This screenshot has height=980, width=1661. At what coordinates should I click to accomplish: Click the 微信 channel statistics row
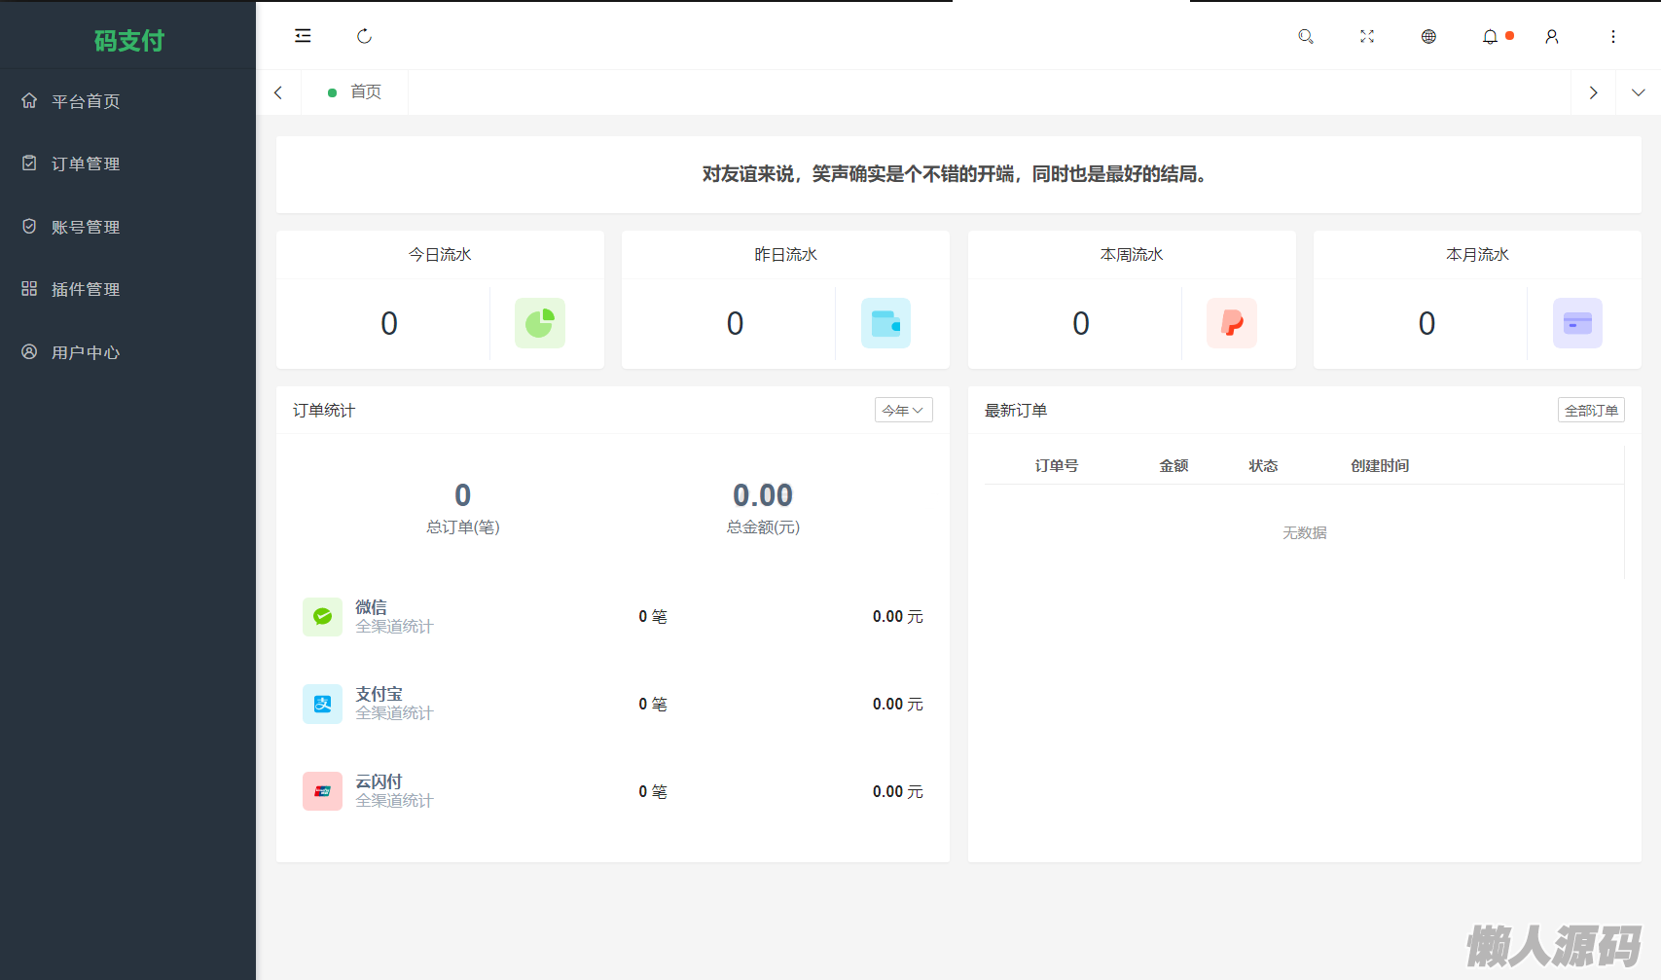click(x=612, y=617)
